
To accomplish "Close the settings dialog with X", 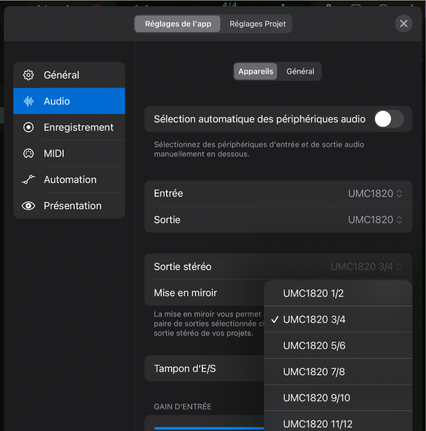I will pos(403,23).
